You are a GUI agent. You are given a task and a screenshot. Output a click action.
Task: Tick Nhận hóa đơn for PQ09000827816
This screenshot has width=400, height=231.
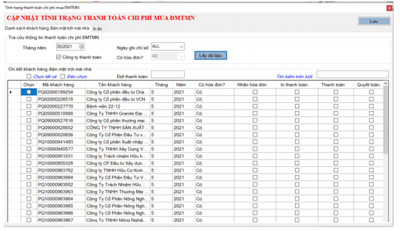point(255,121)
